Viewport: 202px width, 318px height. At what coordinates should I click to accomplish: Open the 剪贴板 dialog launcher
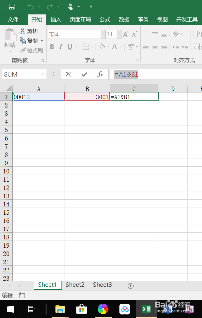click(43, 61)
